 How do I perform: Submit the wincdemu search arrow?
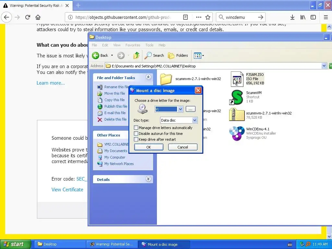[x=260, y=17]
